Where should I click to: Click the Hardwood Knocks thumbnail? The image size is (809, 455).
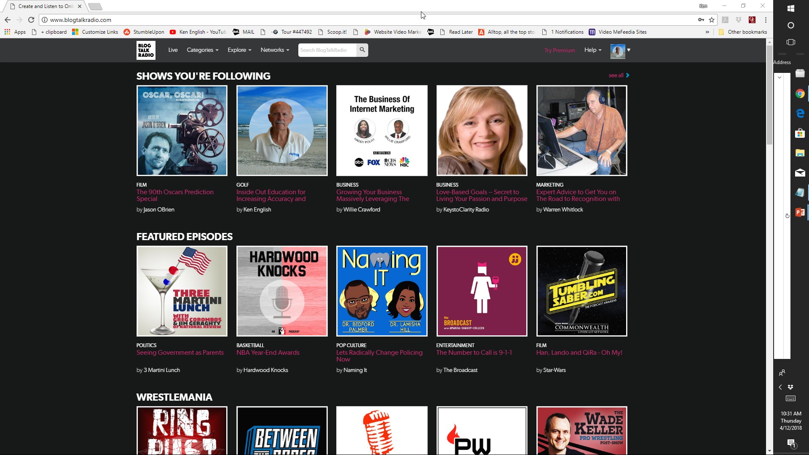tap(281, 291)
